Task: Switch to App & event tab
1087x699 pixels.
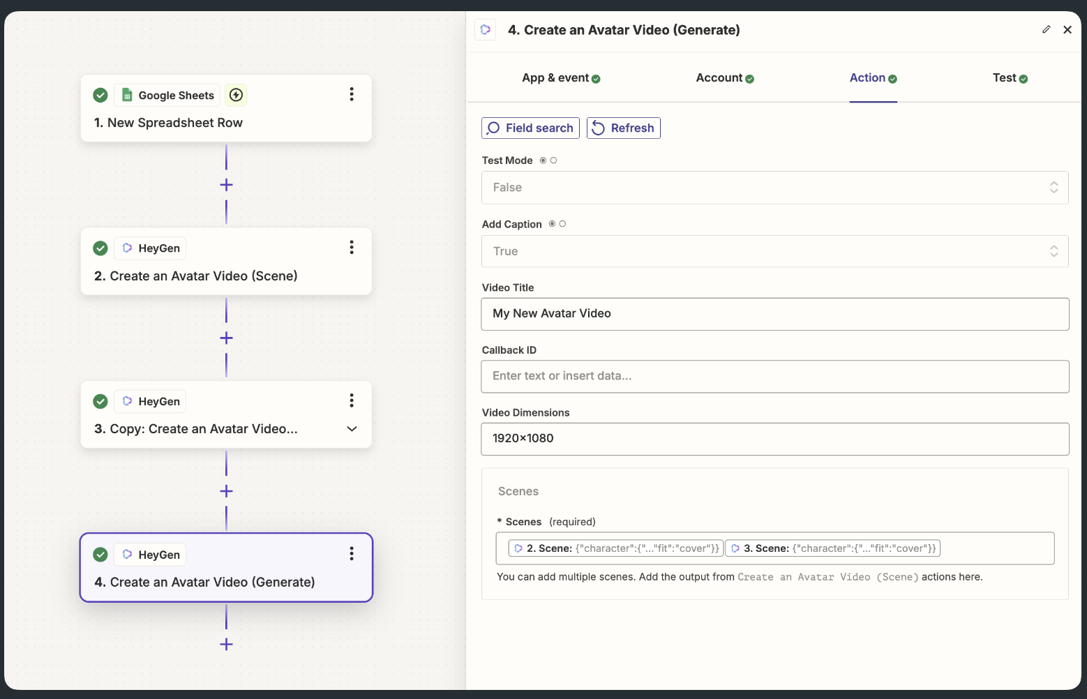Action: click(561, 78)
